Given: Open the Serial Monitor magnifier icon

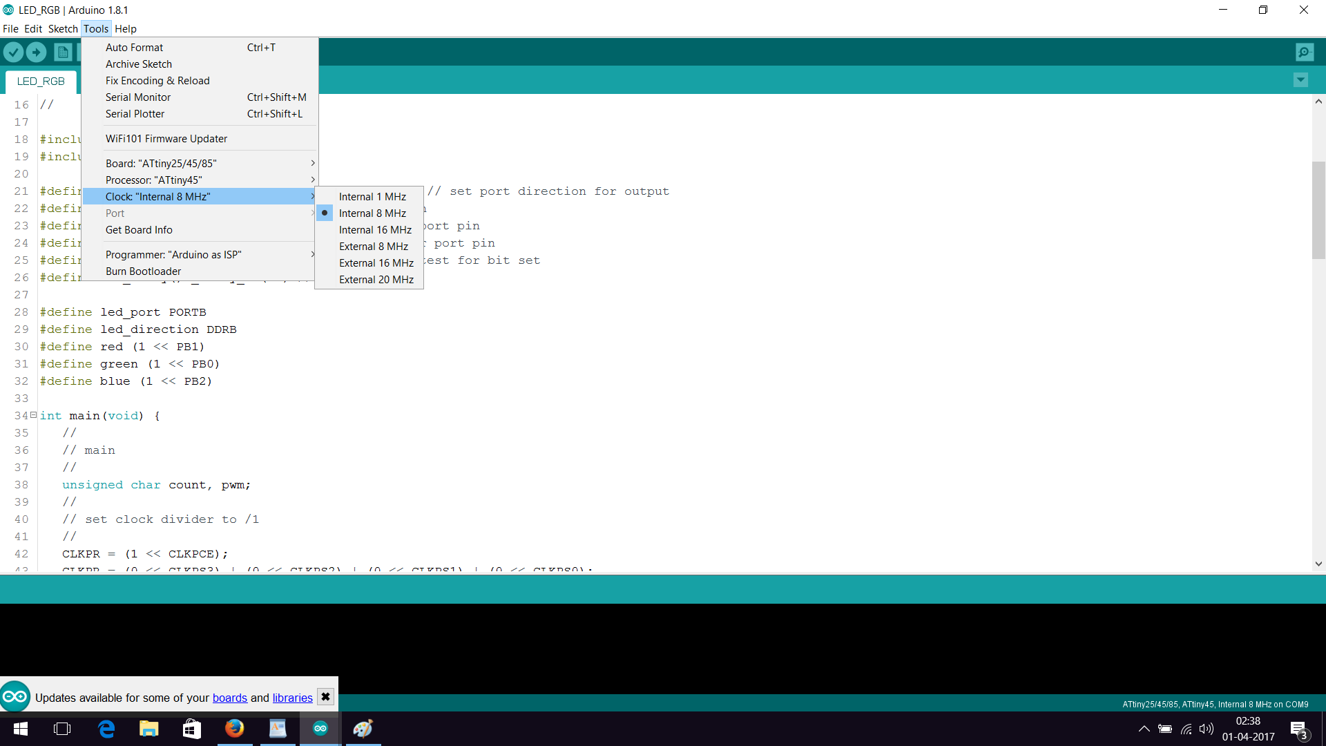Looking at the screenshot, I should [x=1305, y=52].
